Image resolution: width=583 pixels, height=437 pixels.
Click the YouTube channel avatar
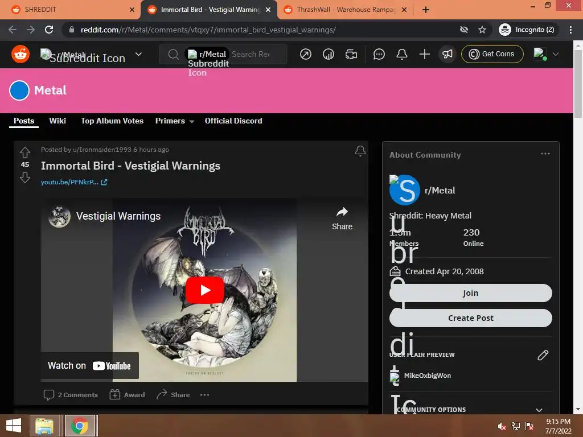pyautogui.click(x=59, y=216)
